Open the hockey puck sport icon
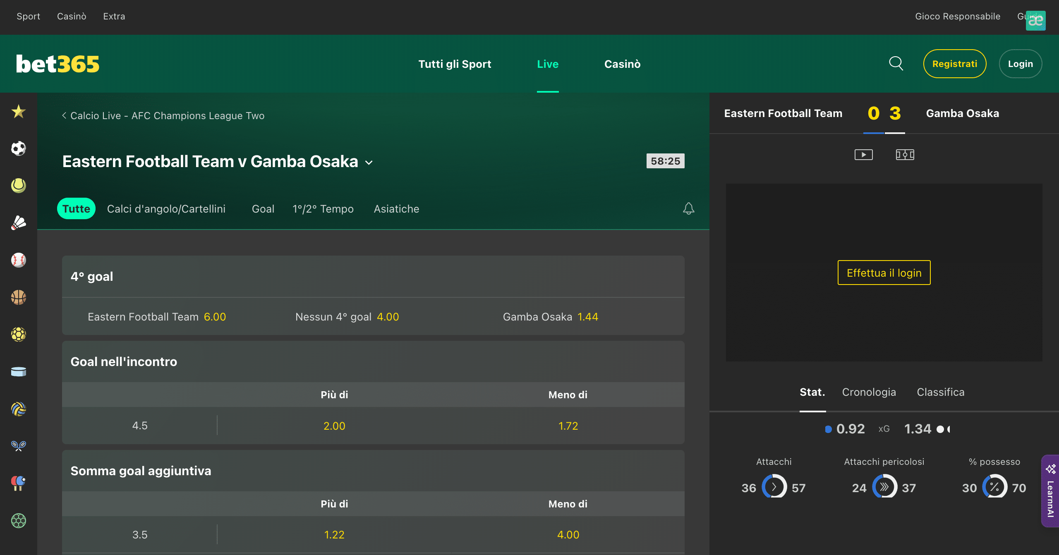Image resolution: width=1059 pixels, height=555 pixels. pos(18,371)
